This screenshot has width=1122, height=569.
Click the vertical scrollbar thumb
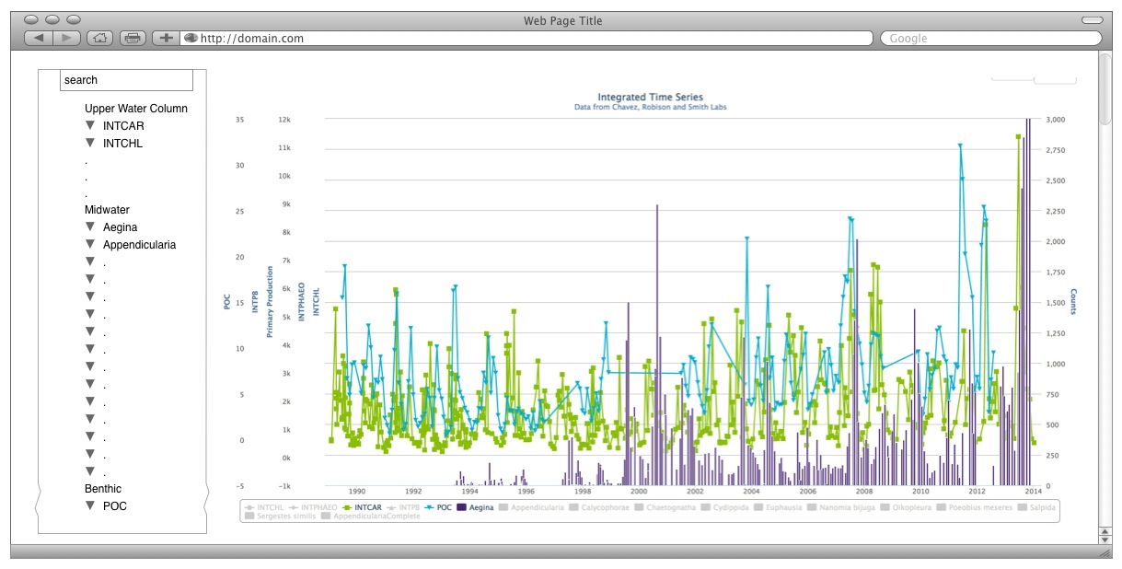tap(1105, 89)
